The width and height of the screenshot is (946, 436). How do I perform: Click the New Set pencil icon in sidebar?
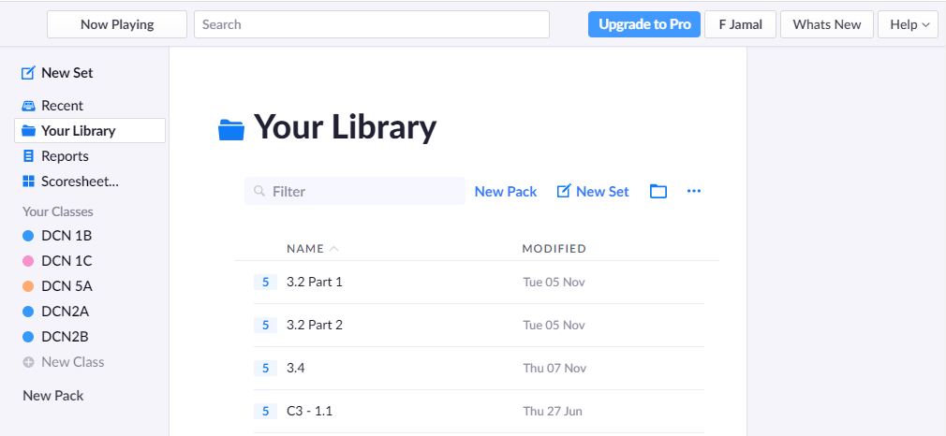(x=28, y=73)
